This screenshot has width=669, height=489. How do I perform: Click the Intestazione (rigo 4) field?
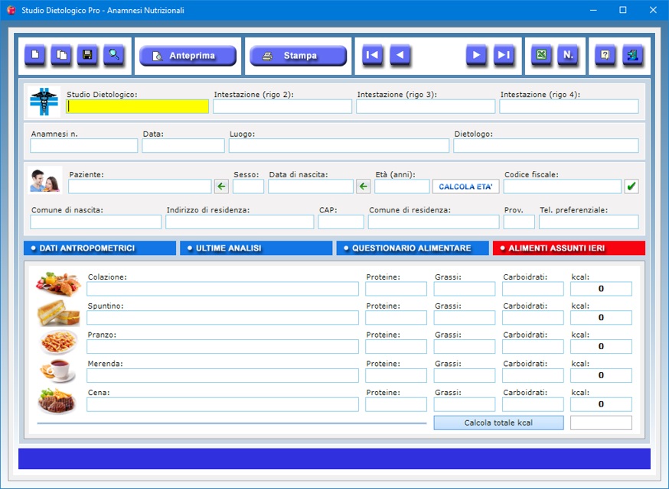coord(569,106)
